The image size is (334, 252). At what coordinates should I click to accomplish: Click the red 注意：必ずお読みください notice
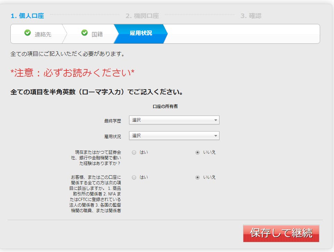coord(73,73)
